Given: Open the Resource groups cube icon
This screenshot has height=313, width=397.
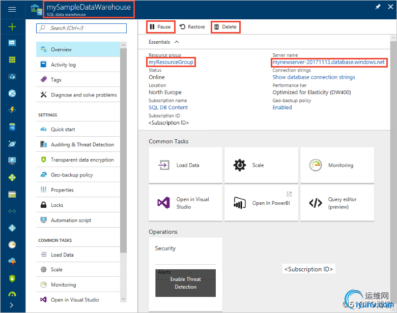Looking at the screenshot, I should [x=12, y=77].
